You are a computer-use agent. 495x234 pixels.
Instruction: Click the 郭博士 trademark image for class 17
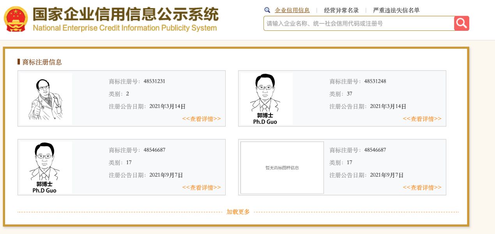point(46,167)
